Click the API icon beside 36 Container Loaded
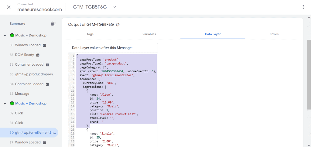This screenshot has width=311, height=147. click(47, 65)
